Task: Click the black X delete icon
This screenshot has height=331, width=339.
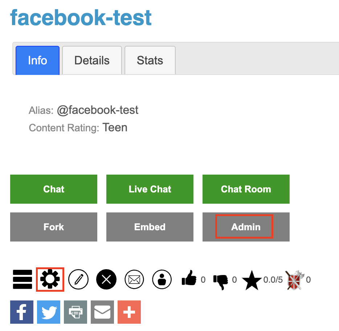Action: 106,279
